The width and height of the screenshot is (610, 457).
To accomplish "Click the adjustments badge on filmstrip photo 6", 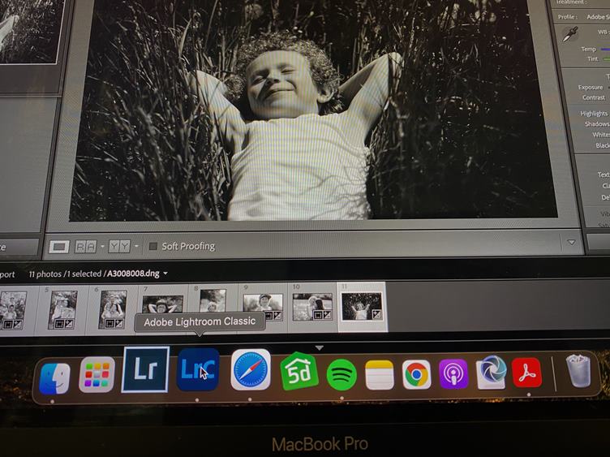I will click(118, 323).
